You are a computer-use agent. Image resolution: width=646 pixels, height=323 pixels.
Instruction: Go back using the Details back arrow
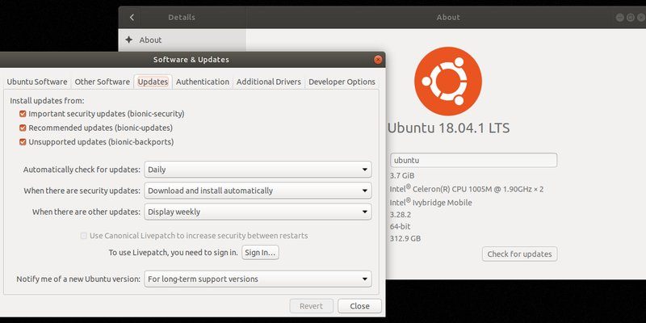coord(132,17)
